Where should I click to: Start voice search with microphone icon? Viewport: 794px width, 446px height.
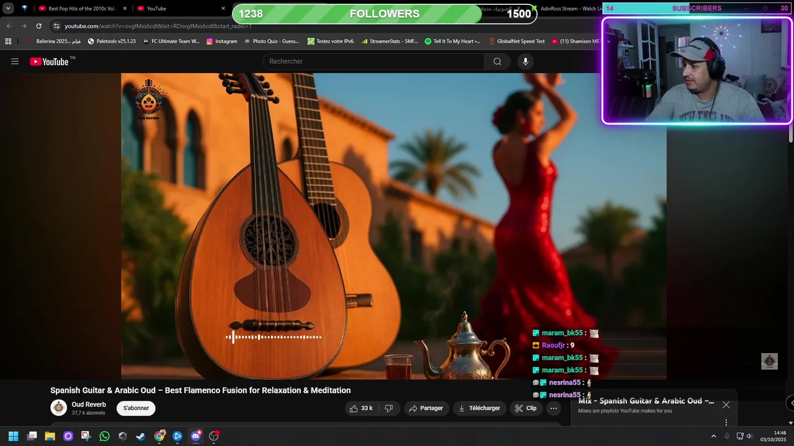tap(525, 61)
